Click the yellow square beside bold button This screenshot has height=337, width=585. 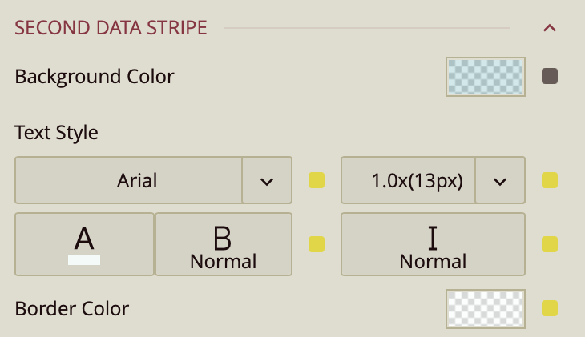tap(317, 244)
